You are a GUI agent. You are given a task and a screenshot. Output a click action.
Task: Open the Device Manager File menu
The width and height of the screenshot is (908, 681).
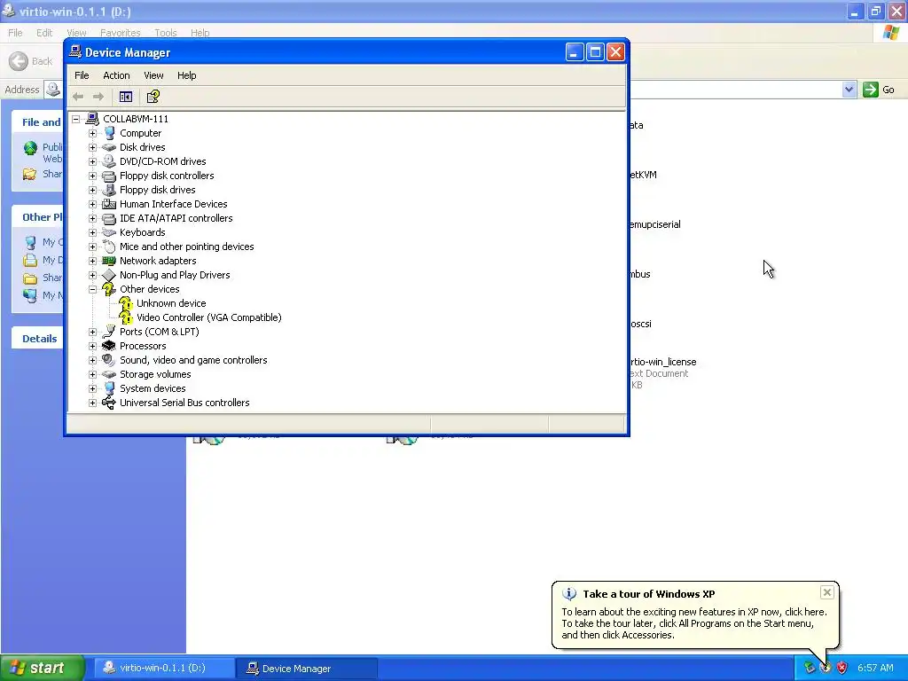(x=82, y=75)
